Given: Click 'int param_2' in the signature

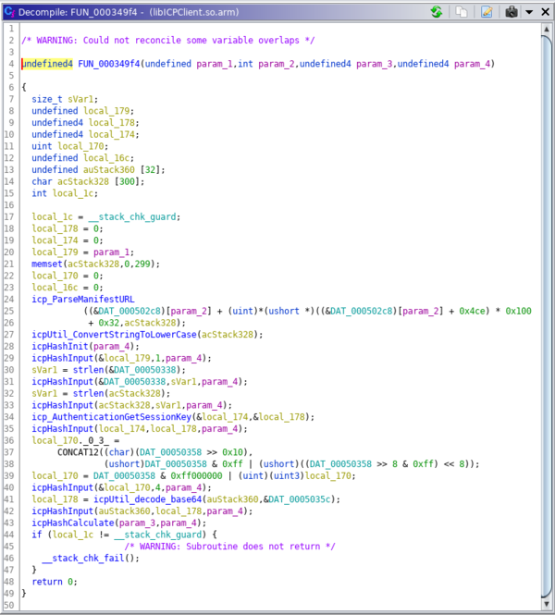Looking at the screenshot, I should 265,64.
